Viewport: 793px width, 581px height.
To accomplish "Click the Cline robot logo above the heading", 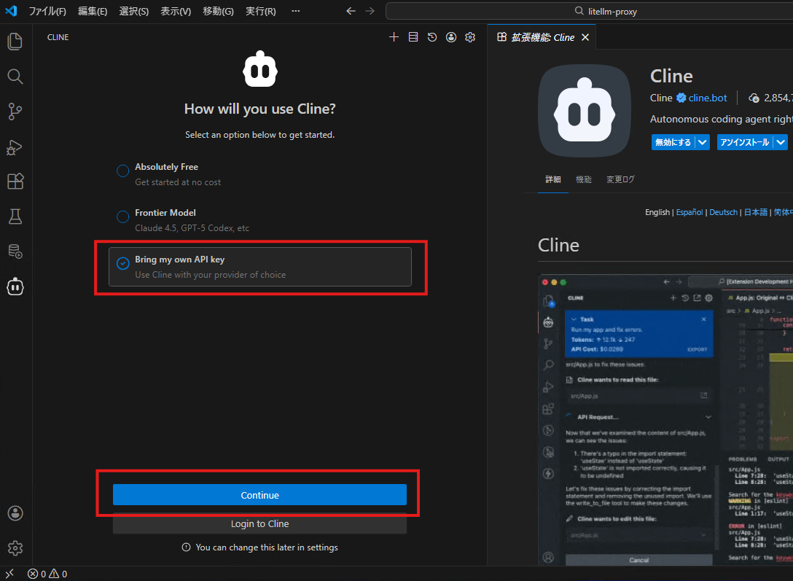I will 260,69.
